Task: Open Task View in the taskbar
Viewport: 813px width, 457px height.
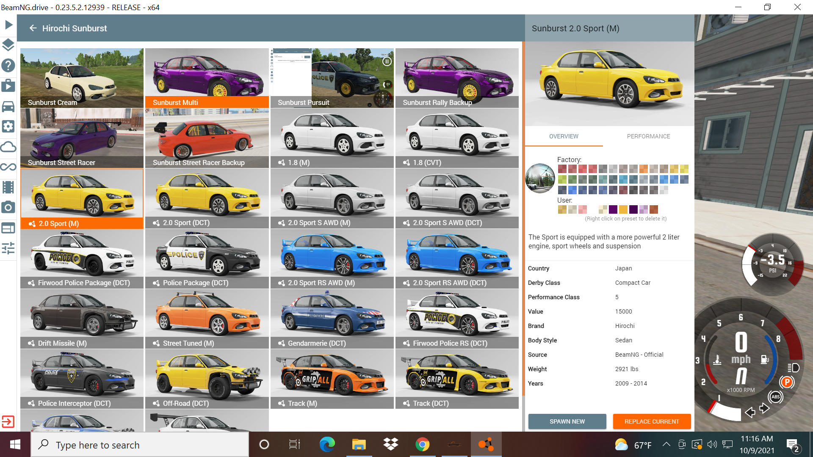Action: [x=294, y=444]
